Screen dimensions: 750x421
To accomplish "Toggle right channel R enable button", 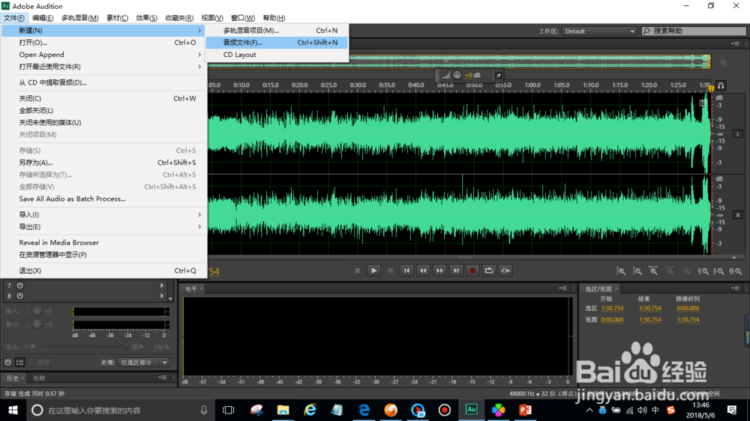I will click(738, 215).
